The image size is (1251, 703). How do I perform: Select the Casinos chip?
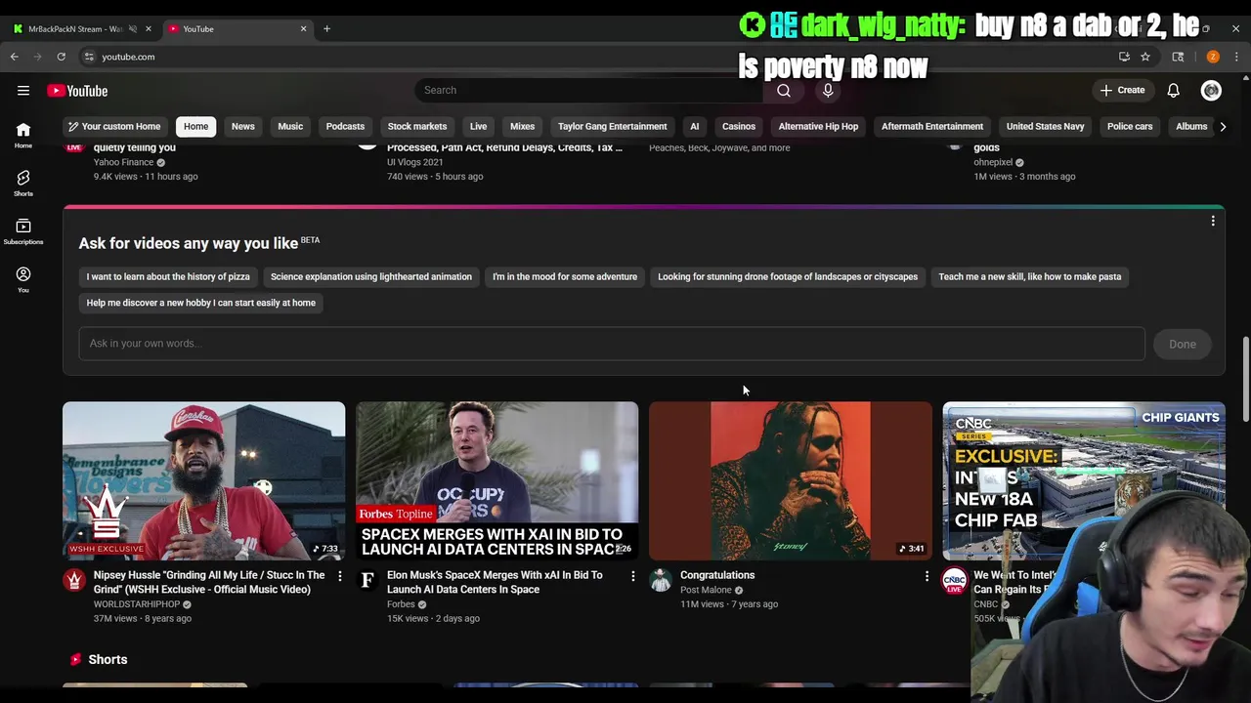(x=739, y=126)
